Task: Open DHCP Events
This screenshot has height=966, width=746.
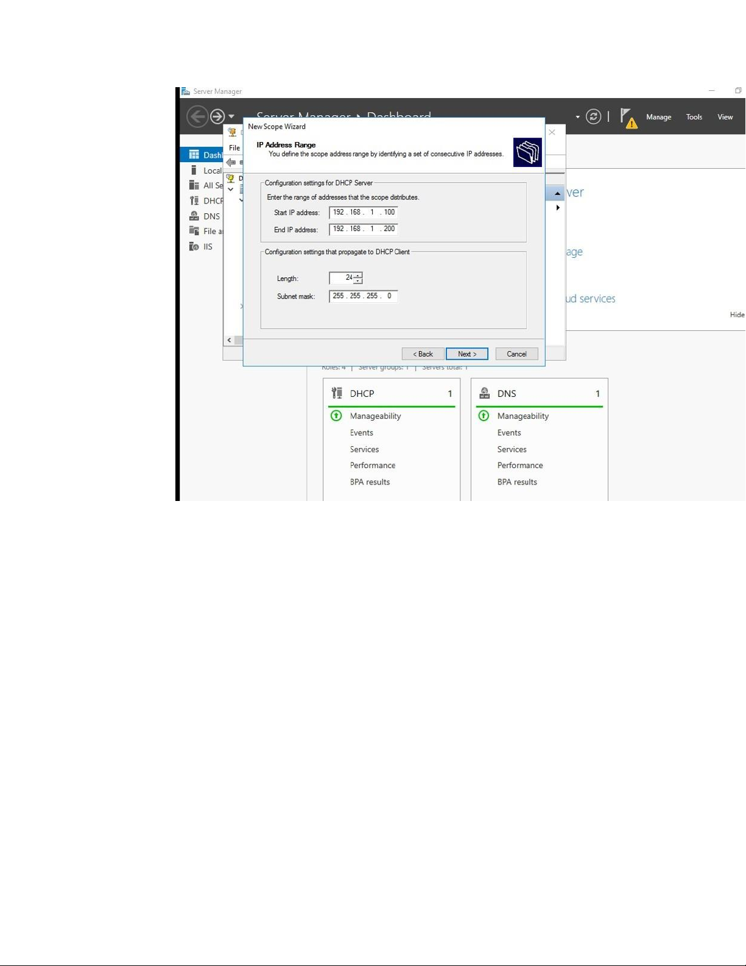Action: pos(361,433)
